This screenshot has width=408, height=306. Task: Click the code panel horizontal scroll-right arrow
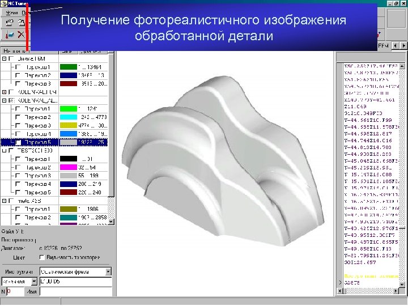396,291
